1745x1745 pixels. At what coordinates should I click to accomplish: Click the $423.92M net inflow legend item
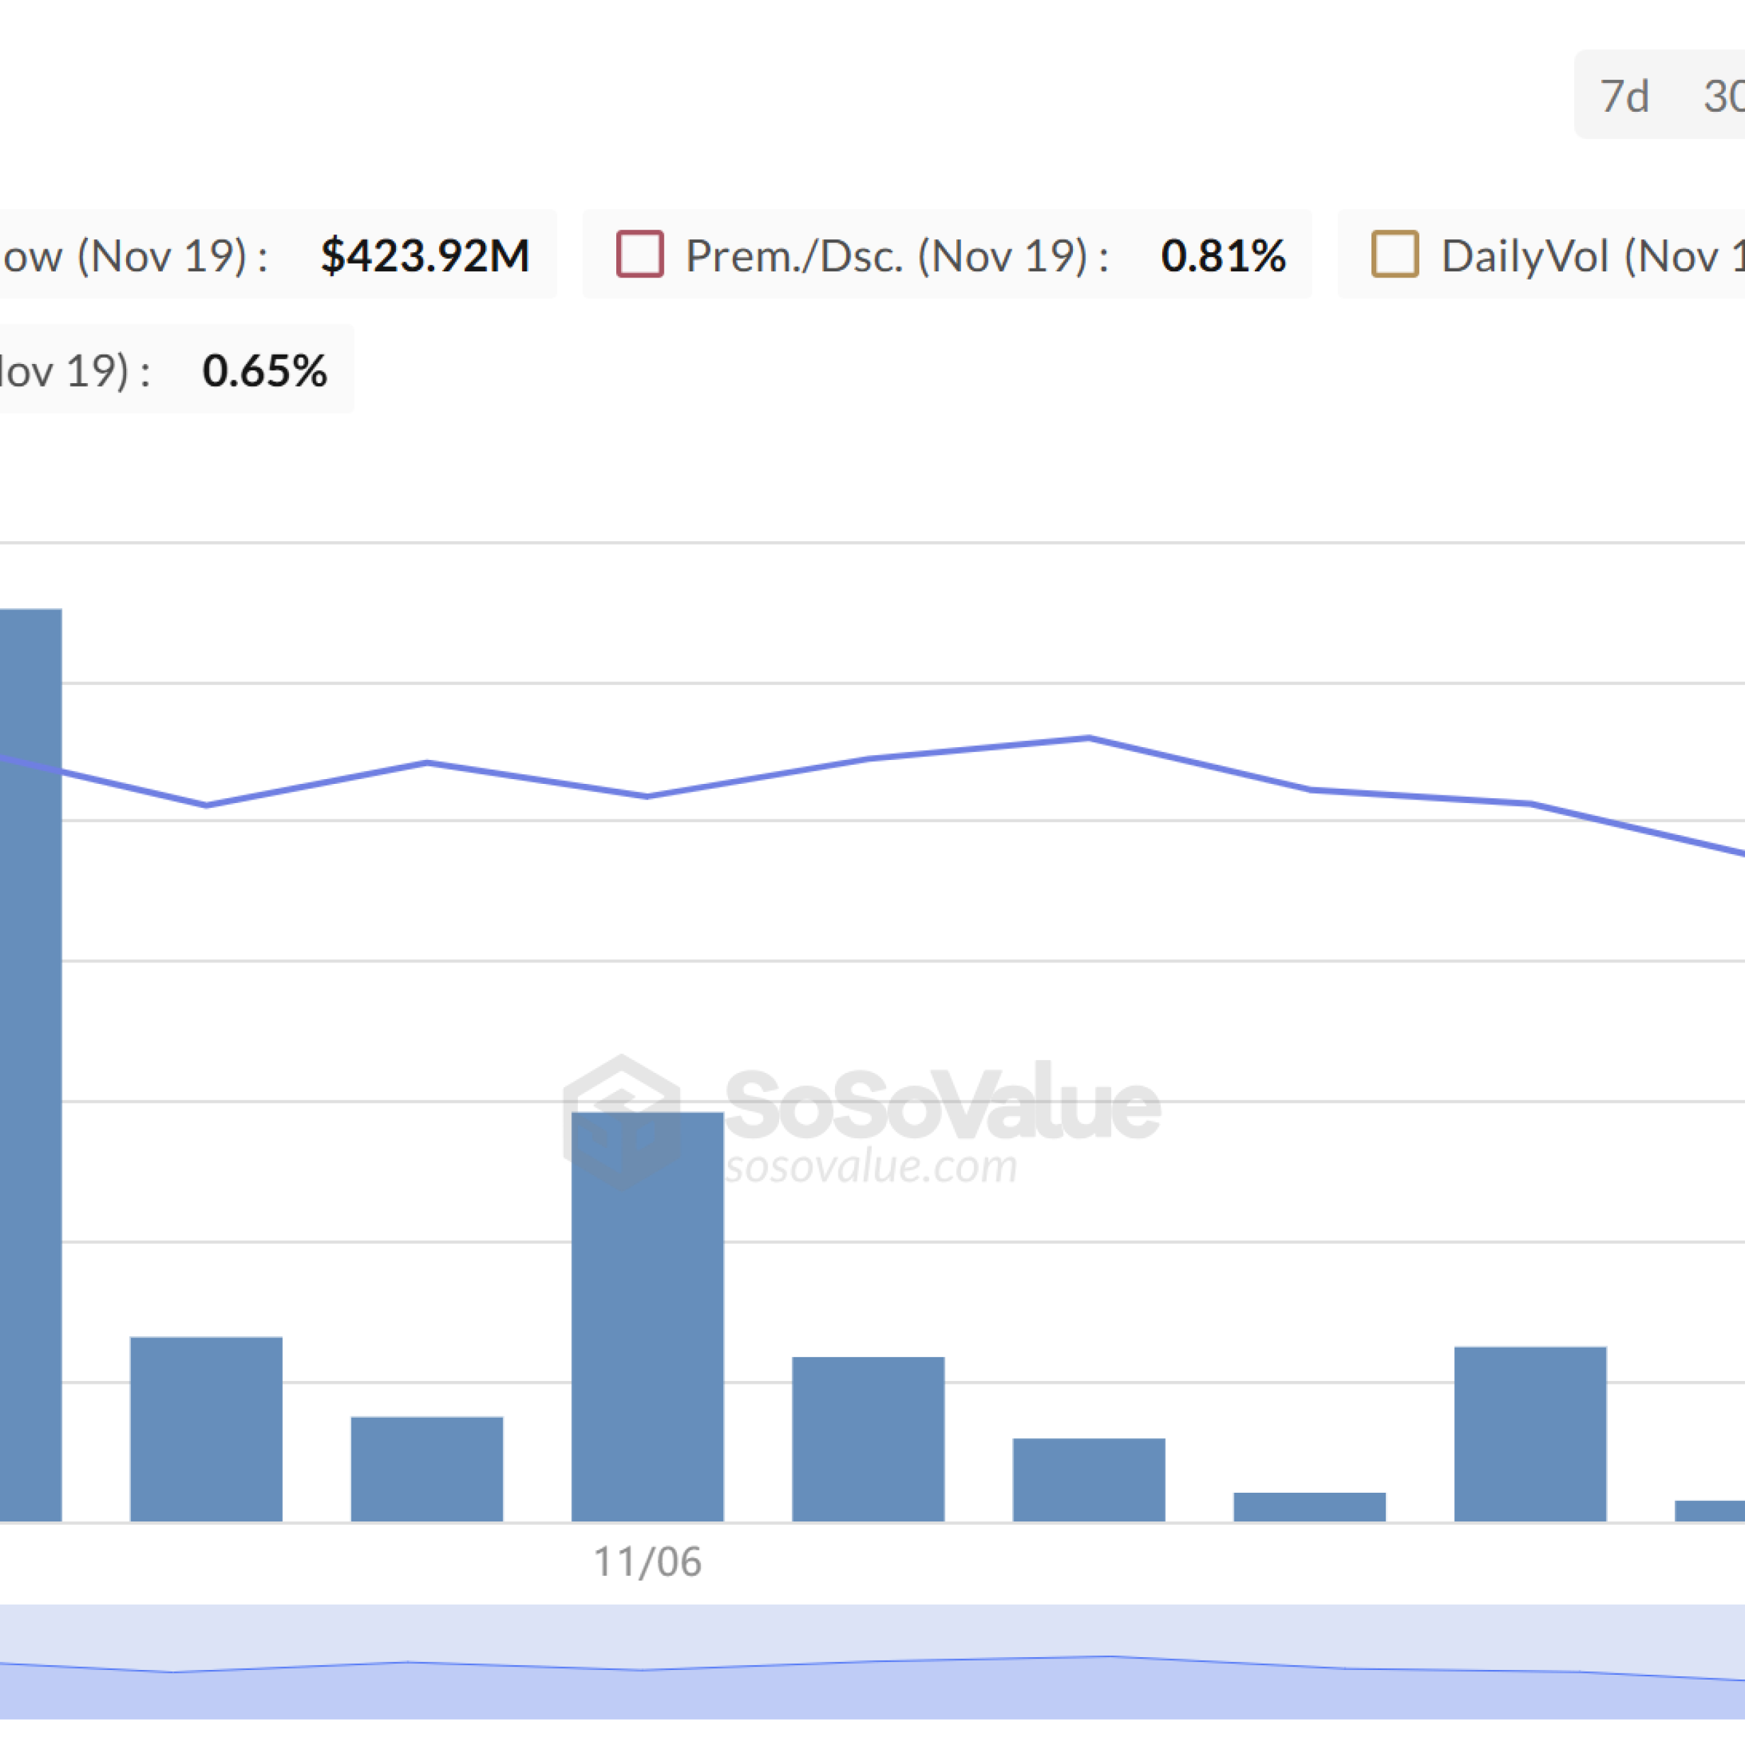tap(425, 256)
